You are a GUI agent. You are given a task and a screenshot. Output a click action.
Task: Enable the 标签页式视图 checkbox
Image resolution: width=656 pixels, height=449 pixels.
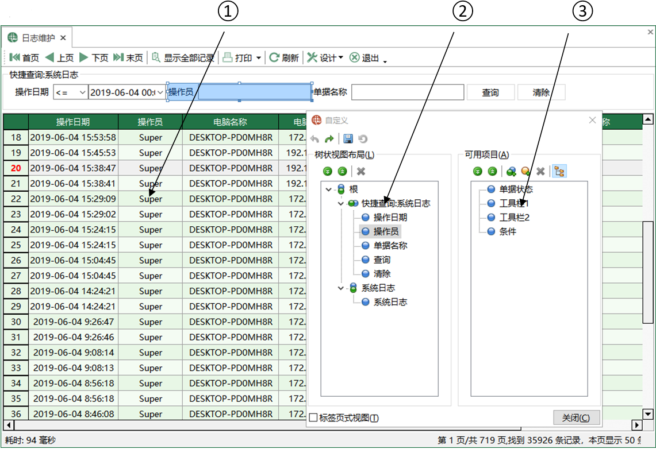point(313,417)
